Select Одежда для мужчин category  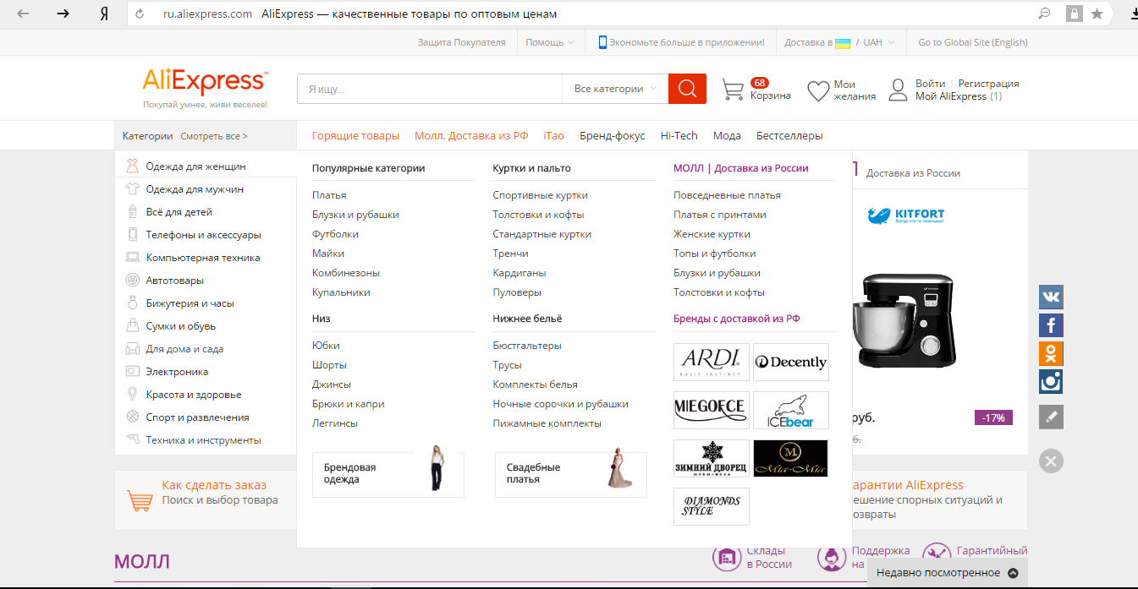click(x=195, y=189)
